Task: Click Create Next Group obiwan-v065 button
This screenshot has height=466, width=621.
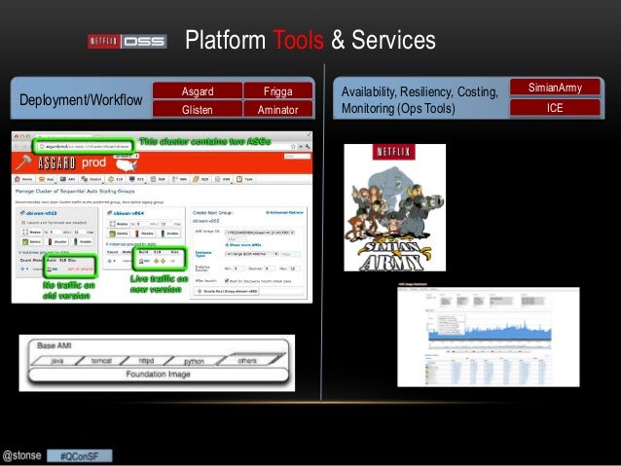Action: [x=228, y=291]
